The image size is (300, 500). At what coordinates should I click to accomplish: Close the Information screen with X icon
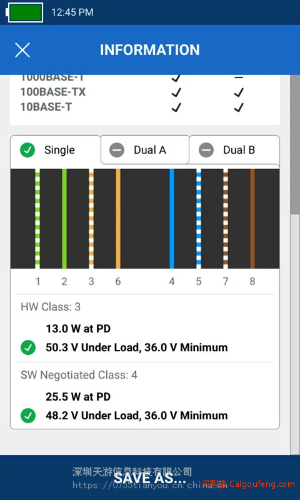point(22,50)
